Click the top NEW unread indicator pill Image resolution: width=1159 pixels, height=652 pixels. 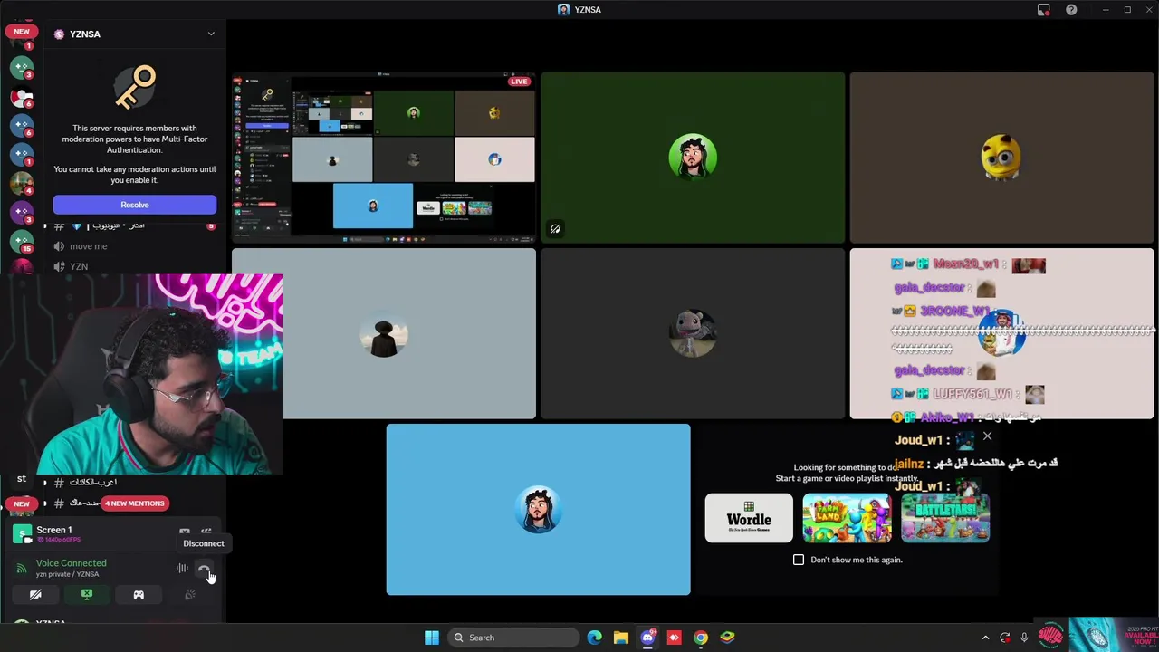22,32
